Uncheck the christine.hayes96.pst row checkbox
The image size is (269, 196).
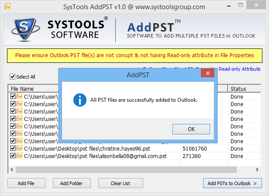[13, 148]
